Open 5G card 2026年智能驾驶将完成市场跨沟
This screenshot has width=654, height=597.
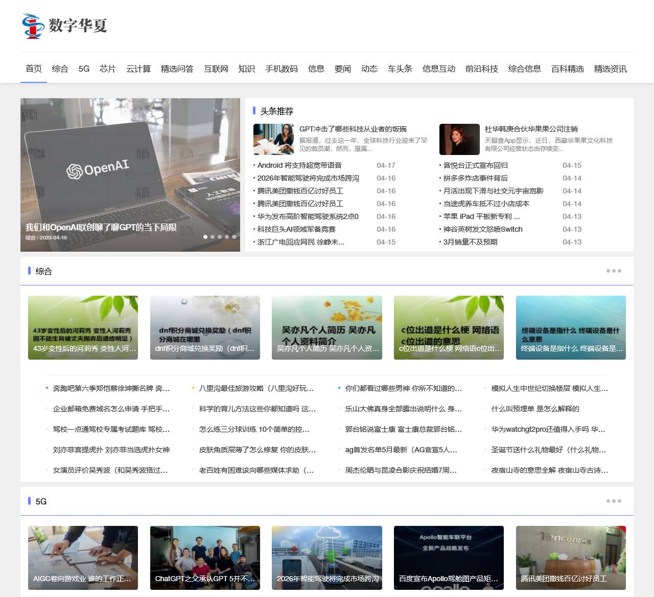[327, 558]
